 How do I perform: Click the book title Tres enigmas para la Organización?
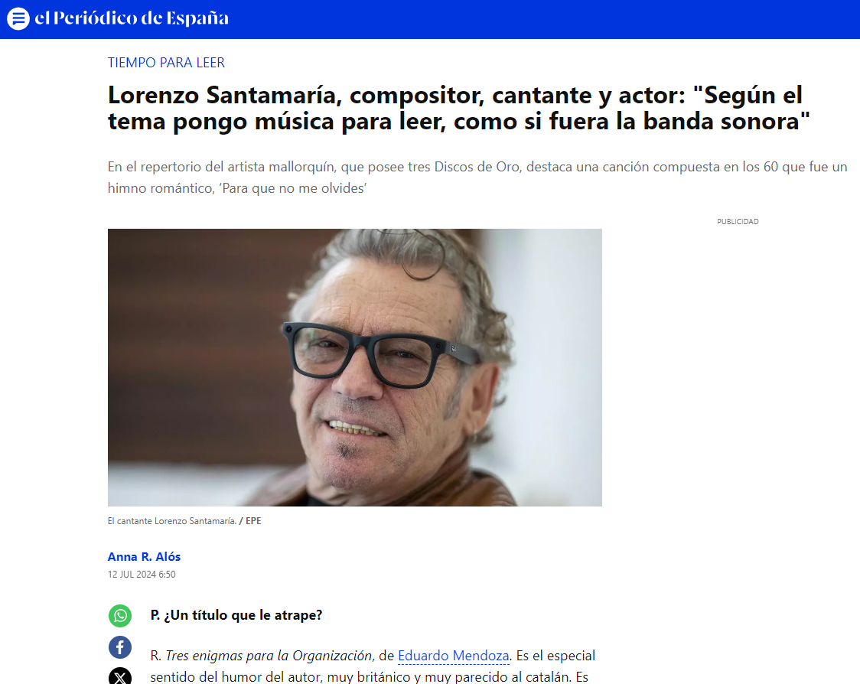[269, 656]
